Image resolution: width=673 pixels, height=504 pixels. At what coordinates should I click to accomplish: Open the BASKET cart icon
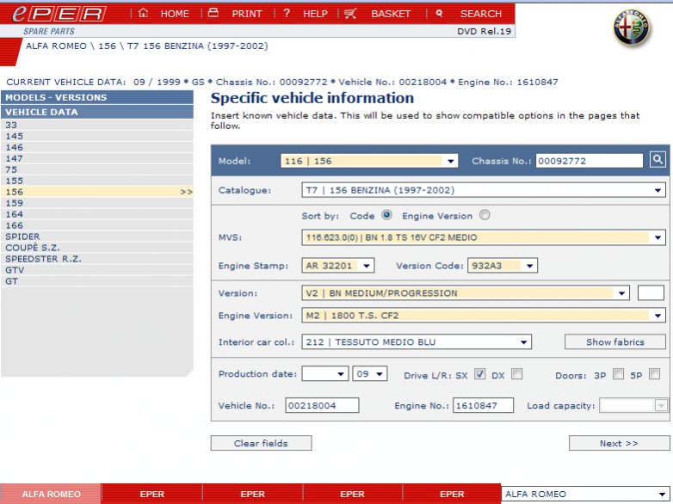point(350,14)
